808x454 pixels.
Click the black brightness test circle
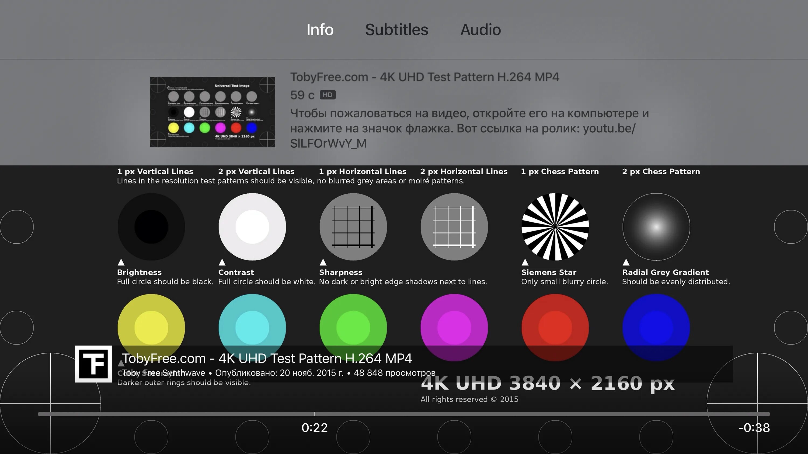(151, 226)
